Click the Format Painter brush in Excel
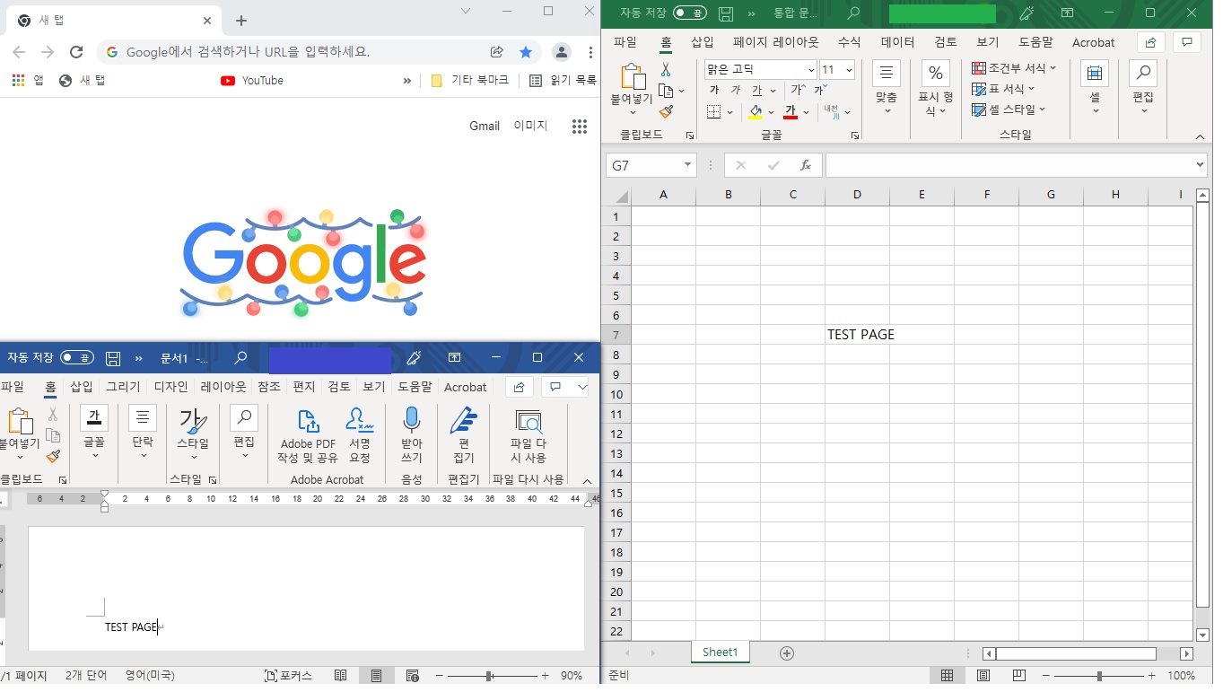 (666, 111)
